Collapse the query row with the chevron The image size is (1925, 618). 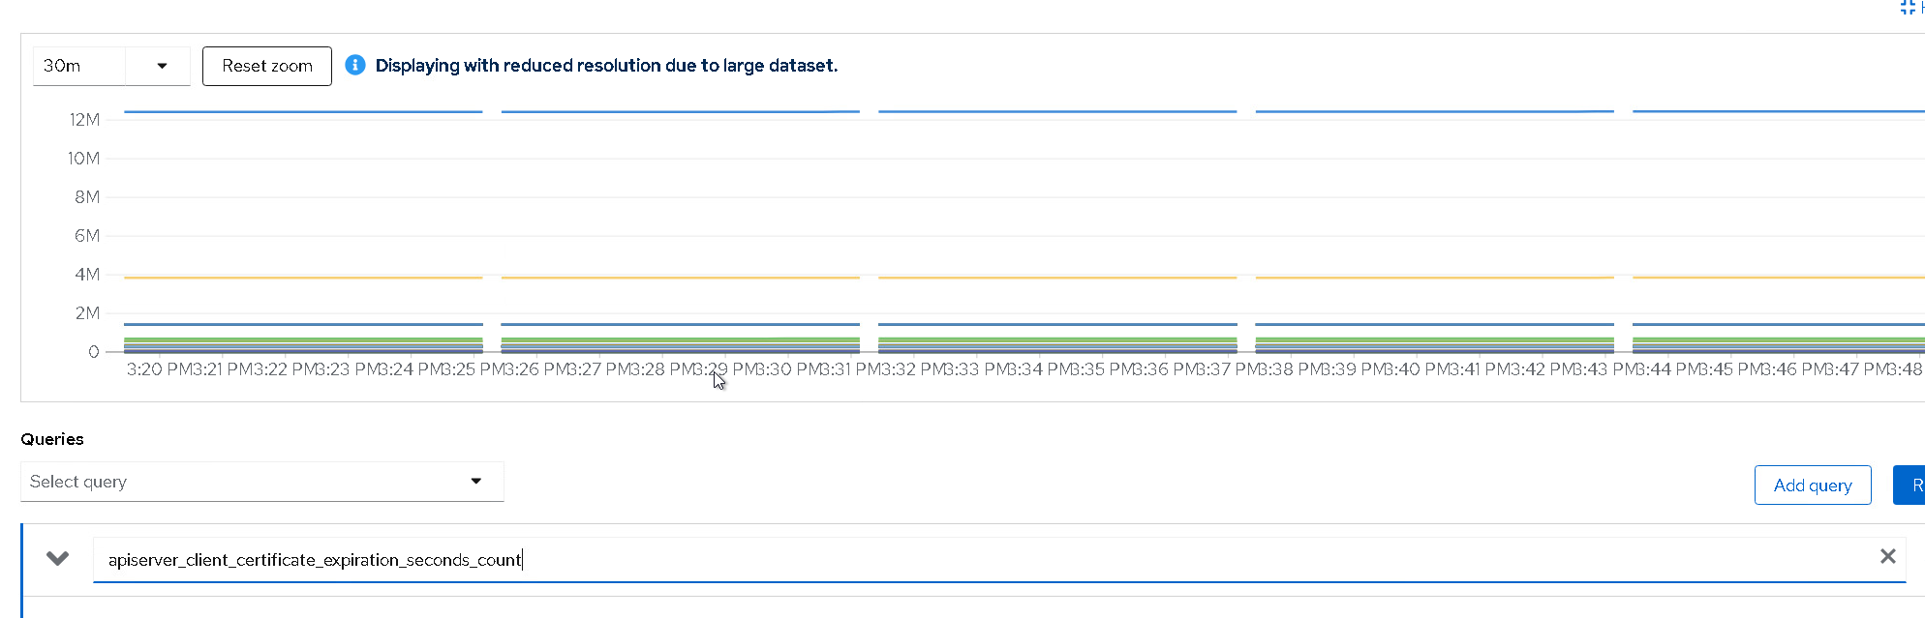point(58,558)
